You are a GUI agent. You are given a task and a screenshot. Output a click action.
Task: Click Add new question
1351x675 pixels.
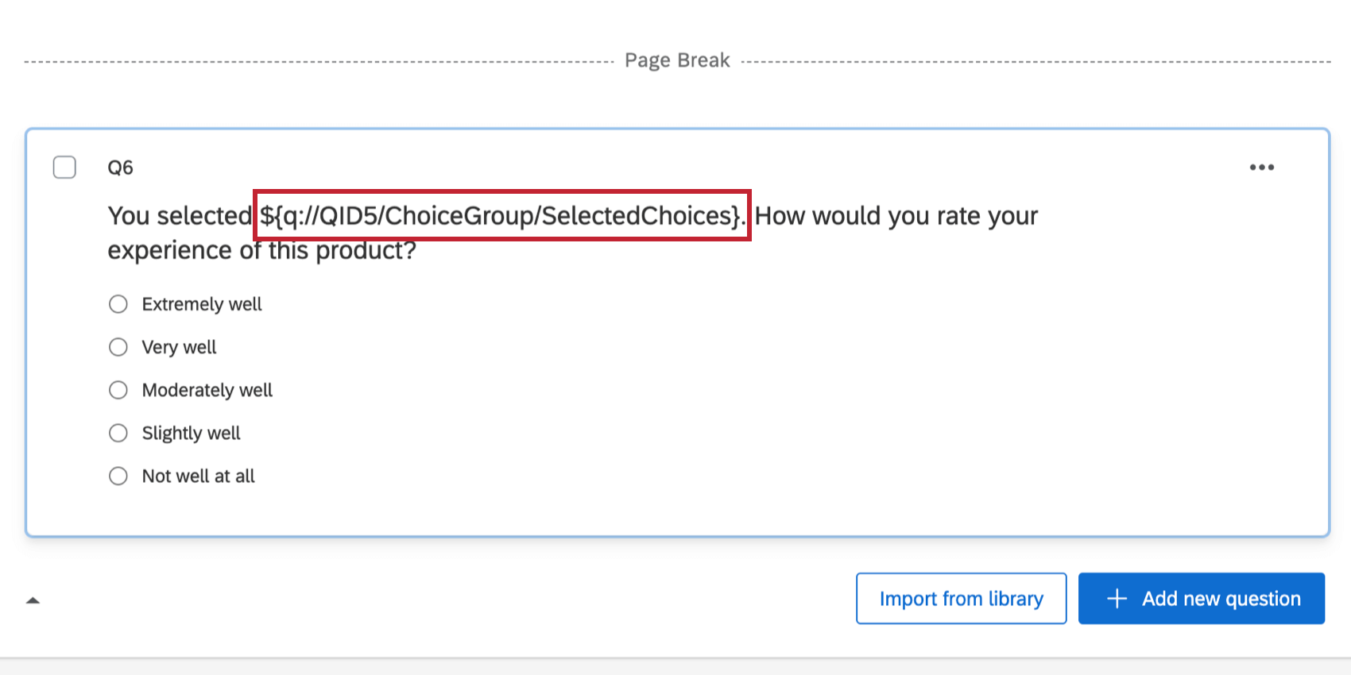tap(1201, 598)
